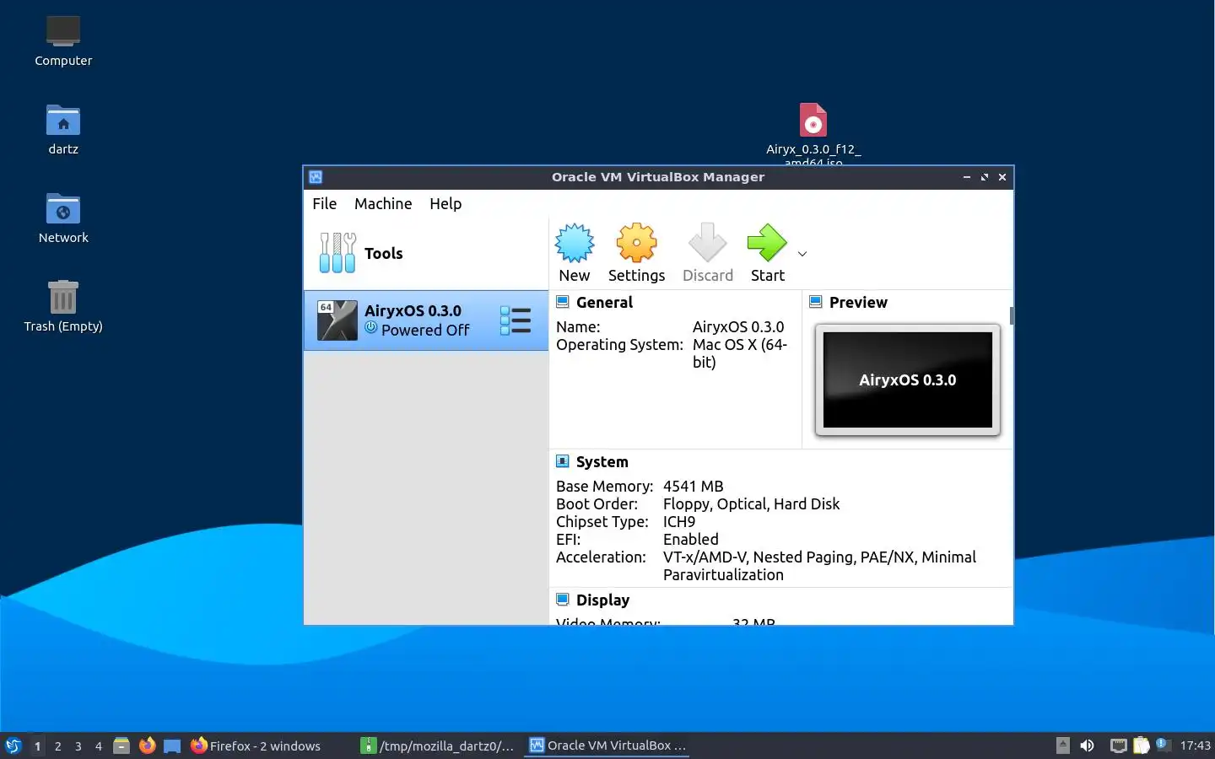This screenshot has height=759, width=1215.
Task: Select the AiryxOS 0.3.0 virtual machine entry
Action: coord(426,320)
